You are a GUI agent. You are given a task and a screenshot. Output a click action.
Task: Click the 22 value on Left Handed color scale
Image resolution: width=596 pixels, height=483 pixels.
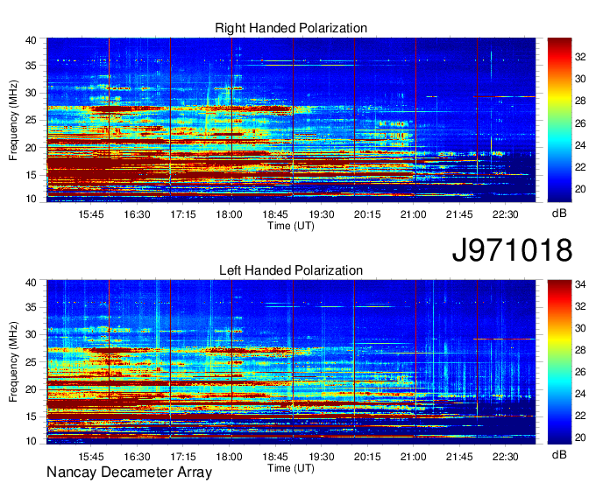580,416
